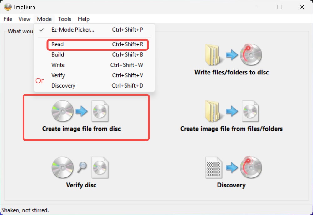Screen dimensions: 313x215
Task: Open the File menu
Action: [x=8, y=19]
